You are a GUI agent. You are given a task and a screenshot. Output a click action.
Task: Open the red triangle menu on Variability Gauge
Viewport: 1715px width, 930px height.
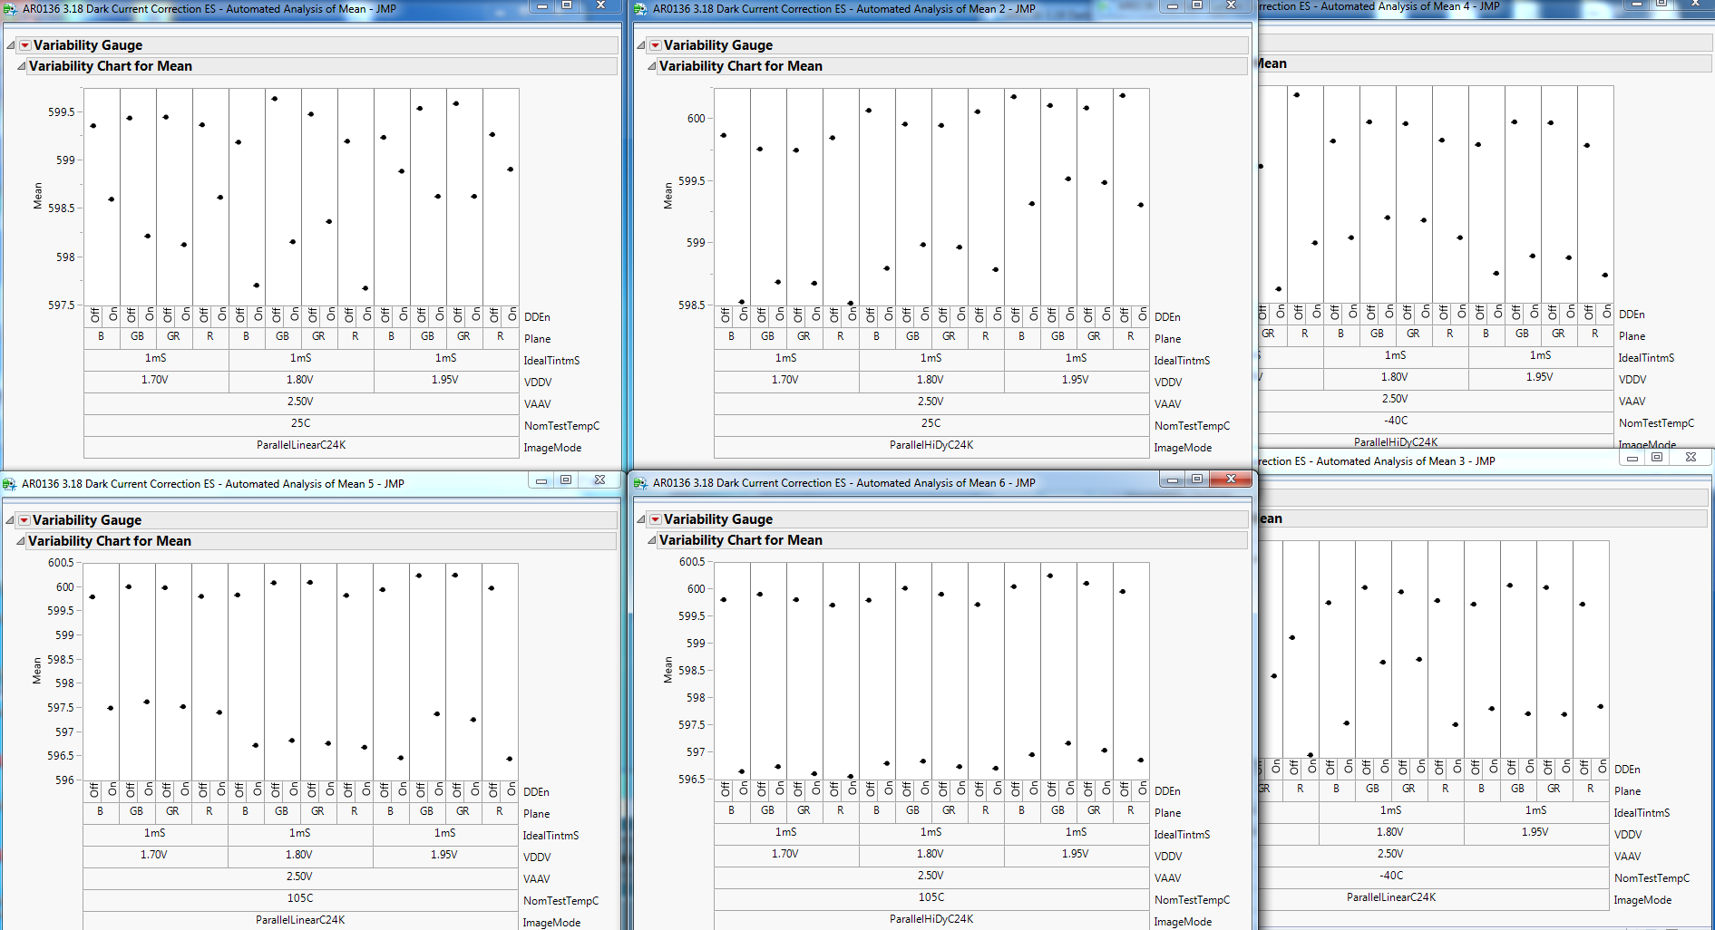(x=24, y=44)
